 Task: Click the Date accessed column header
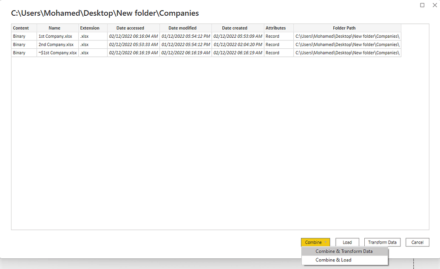click(130, 28)
